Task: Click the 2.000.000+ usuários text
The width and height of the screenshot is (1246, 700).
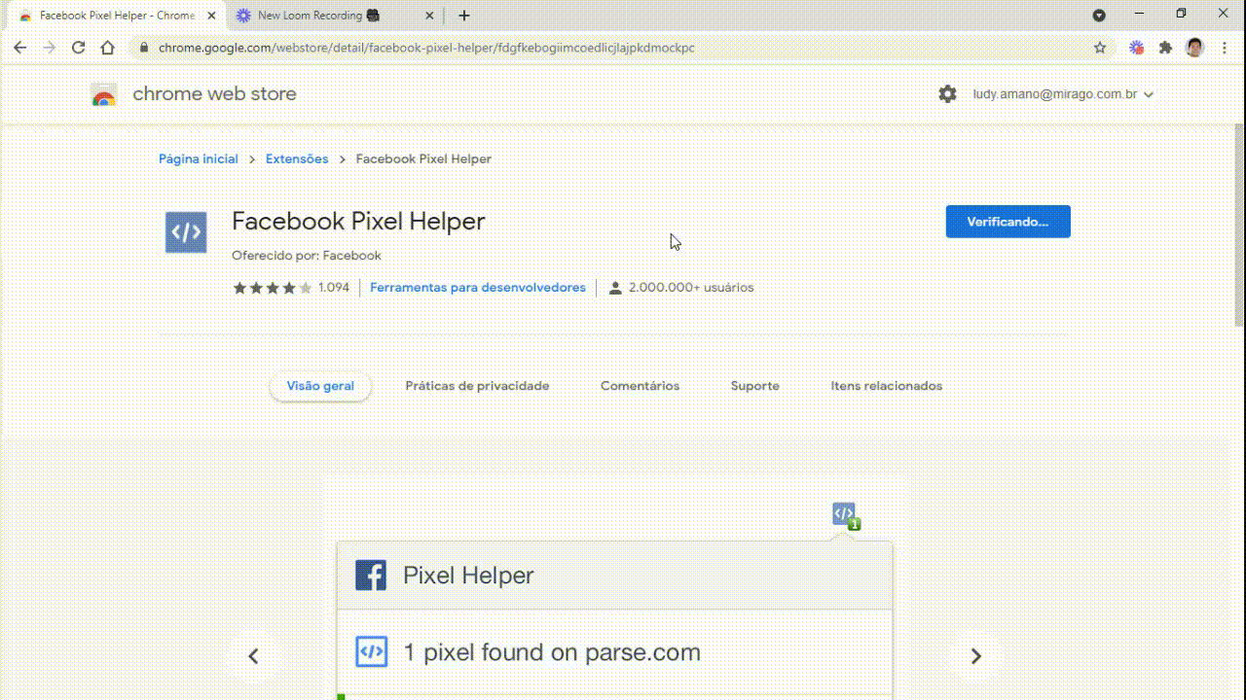Action: pyautogui.click(x=691, y=288)
